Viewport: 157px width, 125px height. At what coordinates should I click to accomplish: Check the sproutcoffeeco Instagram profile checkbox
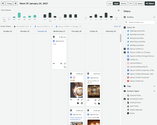coord(125,63)
